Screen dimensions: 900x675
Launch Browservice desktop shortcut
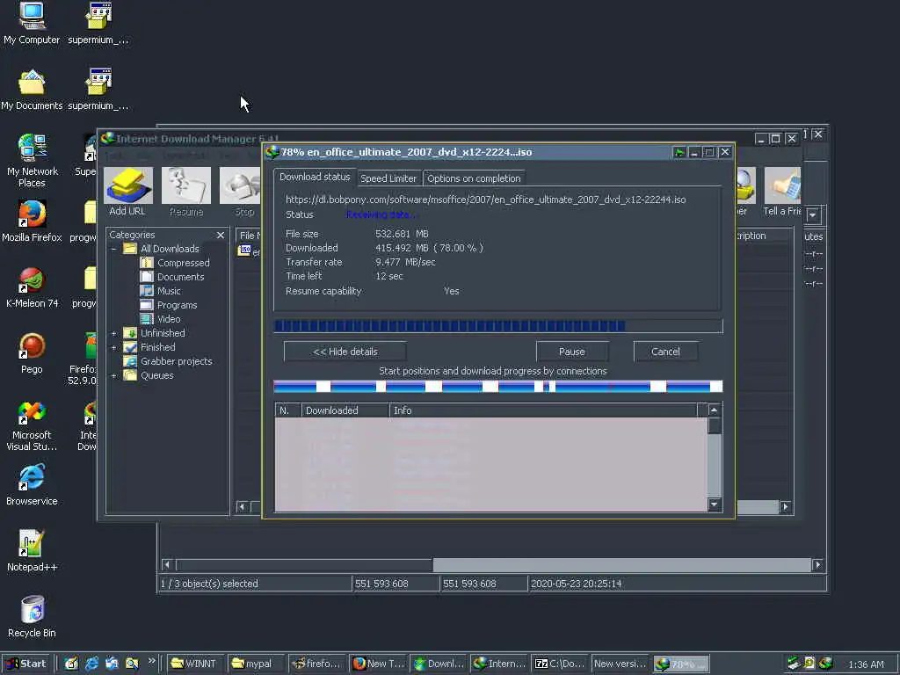coord(32,485)
